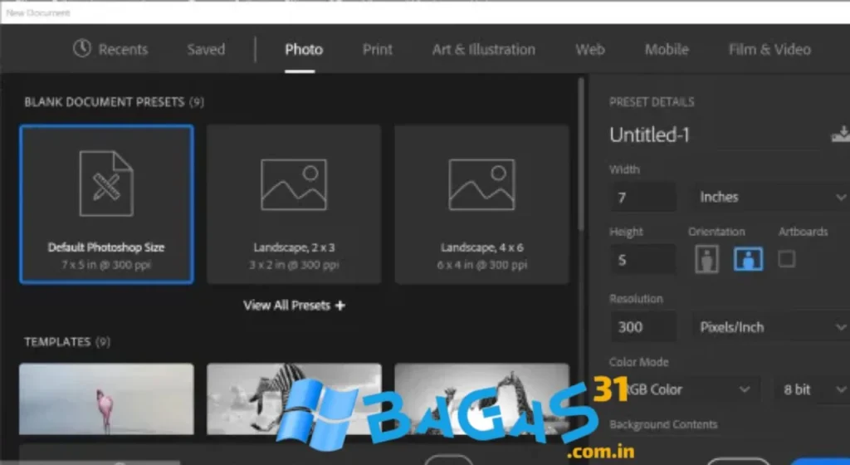Click the Recents clock icon
Screen dimensions: 850x465
click(x=82, y=48)
